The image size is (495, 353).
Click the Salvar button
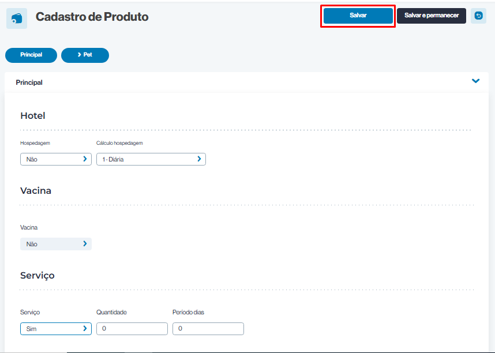point(358,16)
